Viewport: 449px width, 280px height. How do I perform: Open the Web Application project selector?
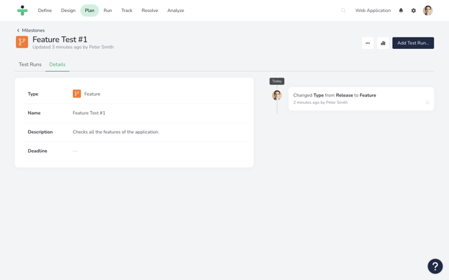click(x=373, y=11)
